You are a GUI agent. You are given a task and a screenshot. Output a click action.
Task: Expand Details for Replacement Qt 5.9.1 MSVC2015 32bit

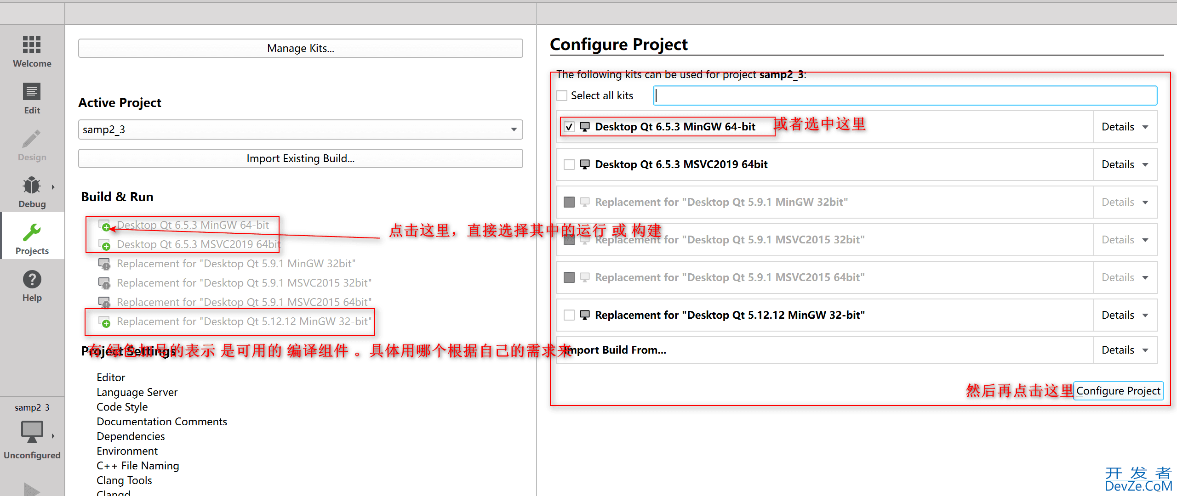pyautogui.click(x=1125, y=240)
